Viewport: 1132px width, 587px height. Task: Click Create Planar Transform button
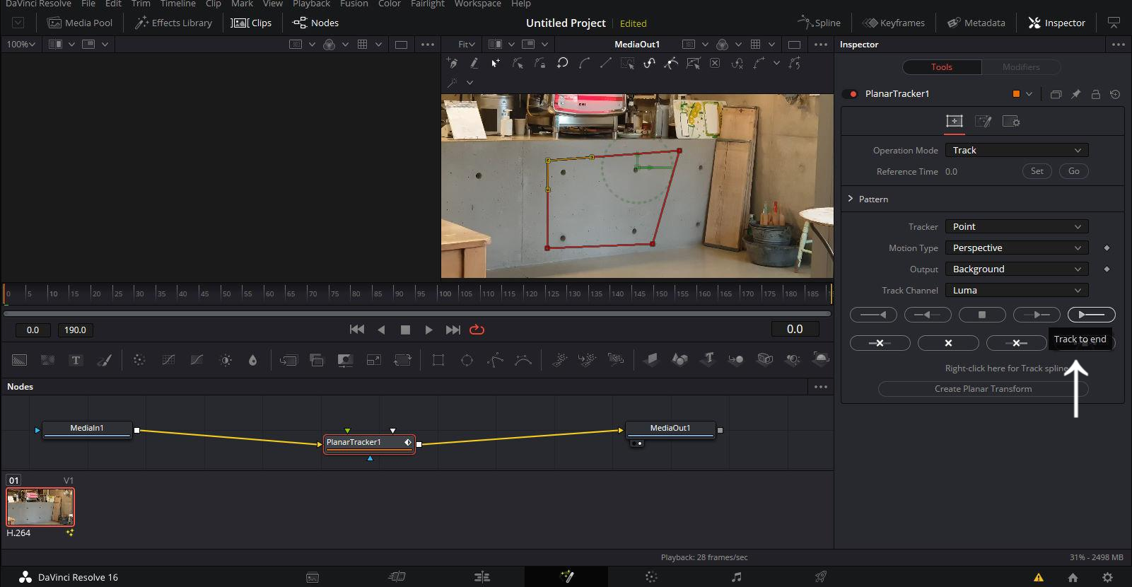[x=983, y=389]
